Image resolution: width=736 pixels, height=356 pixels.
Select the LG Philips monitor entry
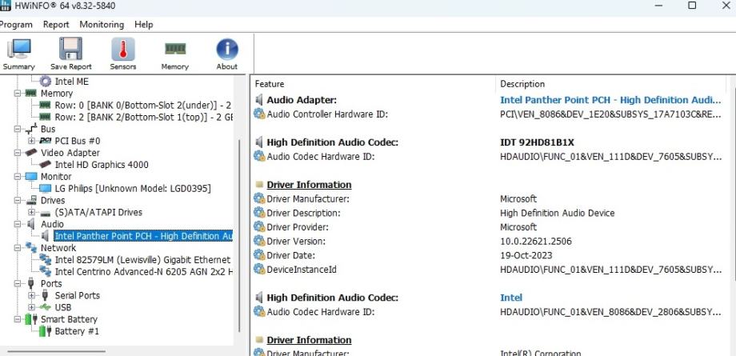tap(132, 188)
